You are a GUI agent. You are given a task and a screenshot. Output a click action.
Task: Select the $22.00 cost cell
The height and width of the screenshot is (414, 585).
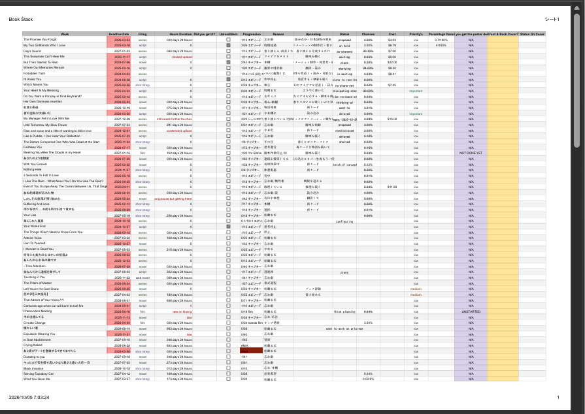click(392, 62)
